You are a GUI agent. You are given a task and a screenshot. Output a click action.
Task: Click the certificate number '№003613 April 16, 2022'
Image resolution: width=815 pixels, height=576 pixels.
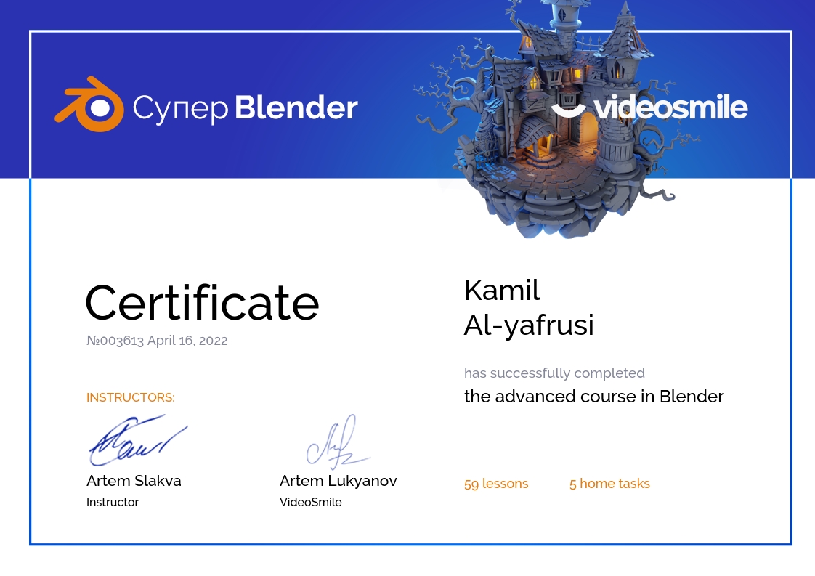coord(157,341)
